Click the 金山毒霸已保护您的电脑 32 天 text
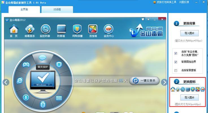The width and height of the screenshot is (208, 113). pos(101,81)
